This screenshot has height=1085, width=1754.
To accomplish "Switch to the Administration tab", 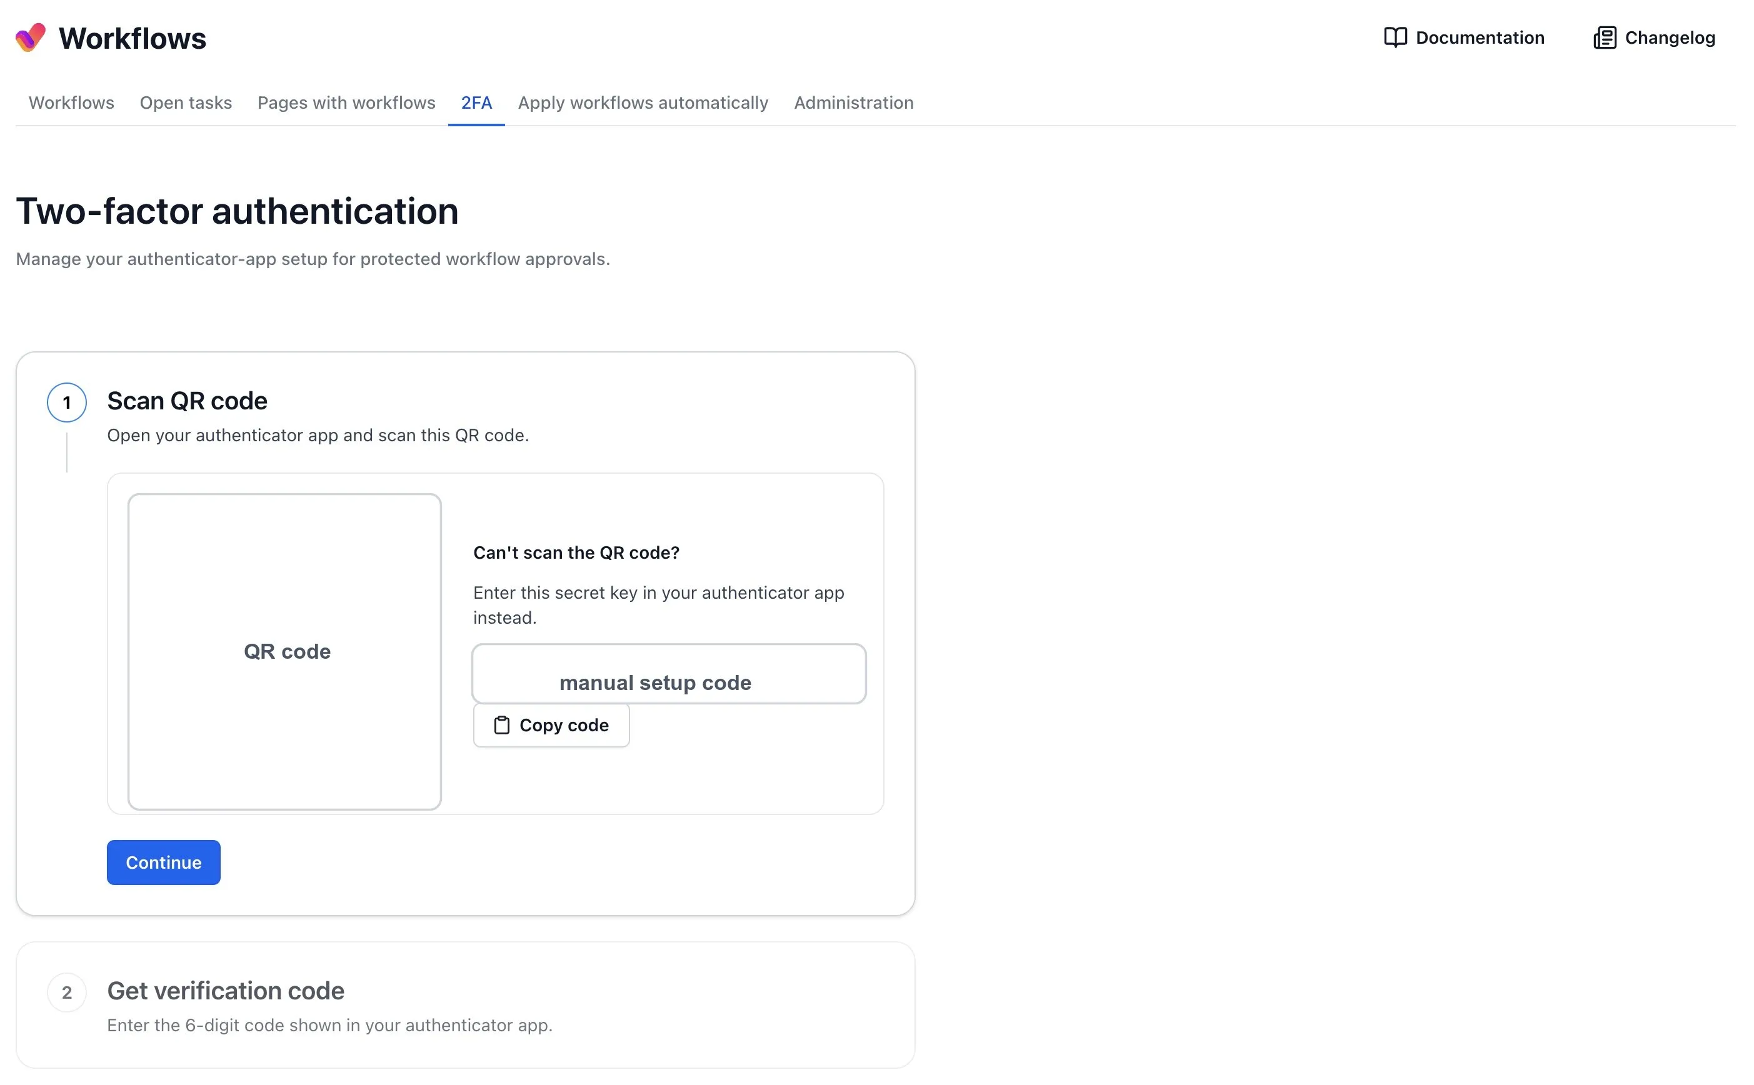I will (x=853, y=102).
